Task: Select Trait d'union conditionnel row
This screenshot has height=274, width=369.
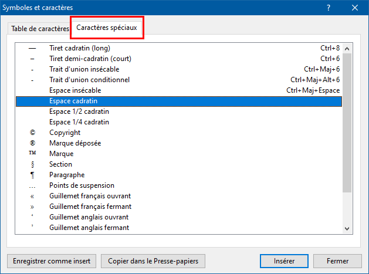Action: (x=89, y=80)
